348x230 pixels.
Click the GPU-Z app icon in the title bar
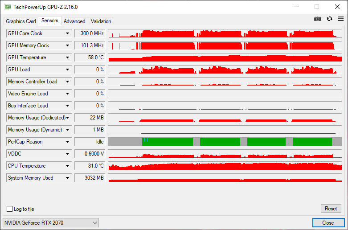[x=8, y=7]
